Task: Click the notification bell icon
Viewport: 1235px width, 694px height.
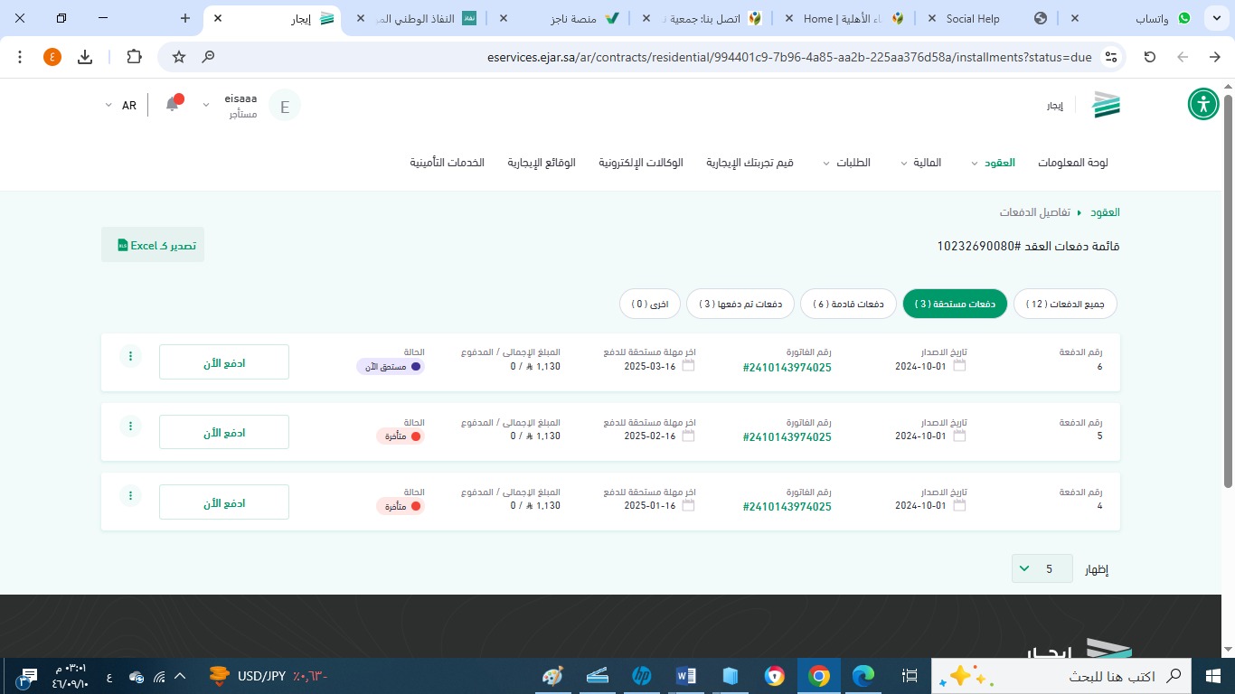Action: (x=172, y=105)
